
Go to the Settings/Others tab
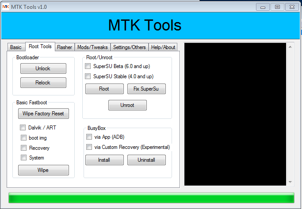tap(130, 47)
